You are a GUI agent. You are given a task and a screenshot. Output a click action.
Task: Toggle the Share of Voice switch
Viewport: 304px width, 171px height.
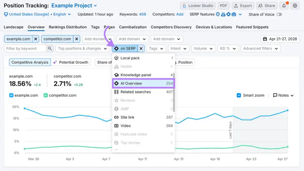pos(279,15)
